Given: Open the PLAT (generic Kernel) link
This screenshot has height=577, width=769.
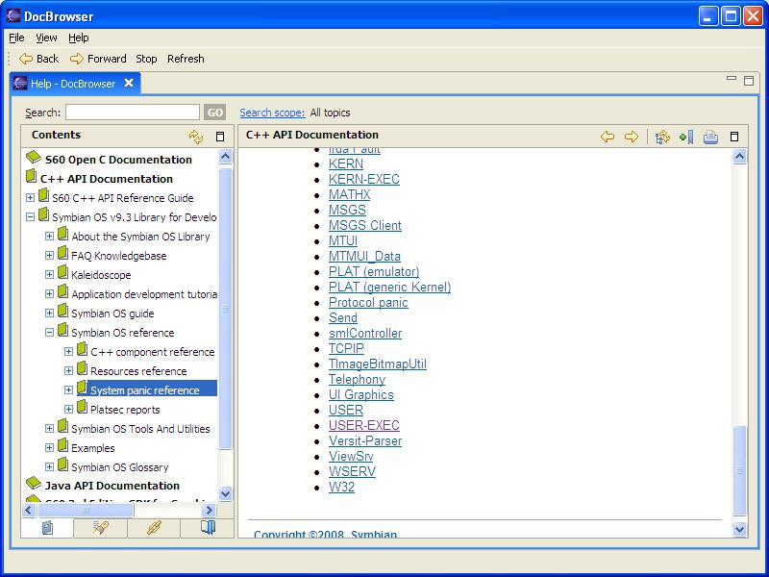Looking at the screenshot, I should [390, 287].
